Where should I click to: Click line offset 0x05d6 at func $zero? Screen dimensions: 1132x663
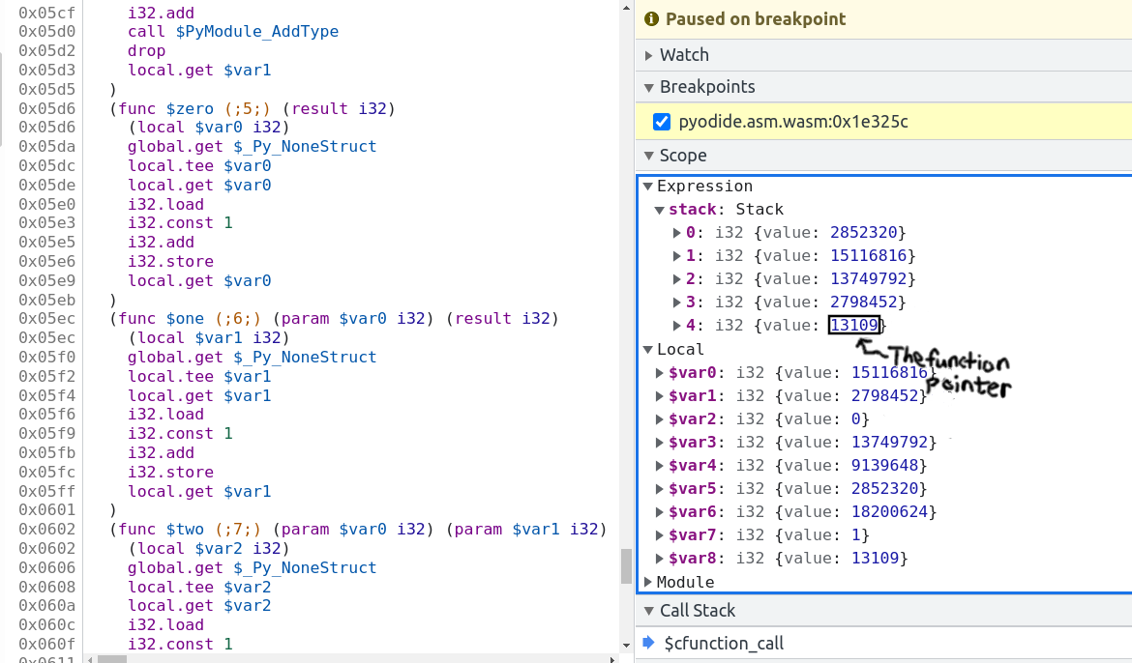coord(47,108)
